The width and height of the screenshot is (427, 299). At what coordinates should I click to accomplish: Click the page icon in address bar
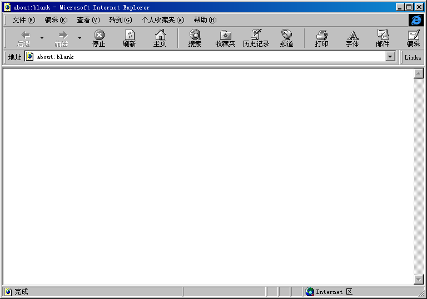[x=29, y=57]
